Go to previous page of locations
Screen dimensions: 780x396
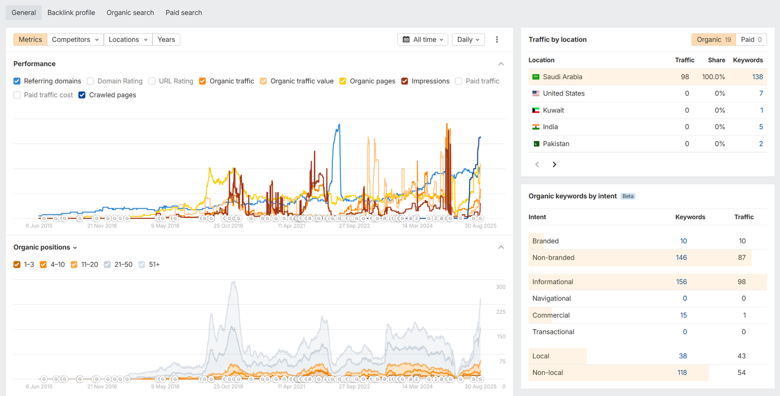(537, 164)
